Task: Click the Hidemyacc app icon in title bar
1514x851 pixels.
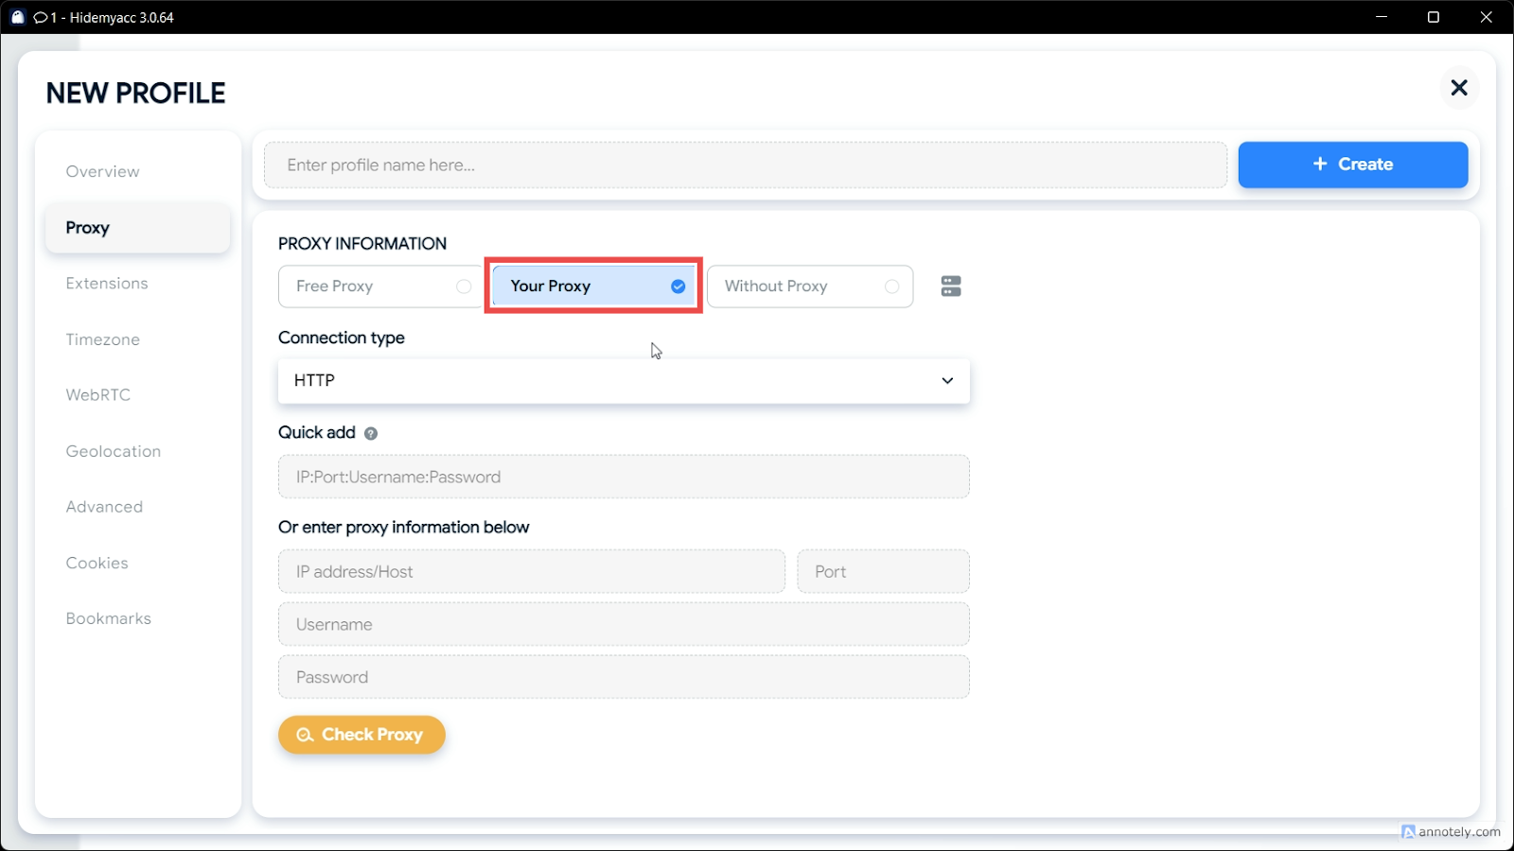Action: click(x=17, y=17)
